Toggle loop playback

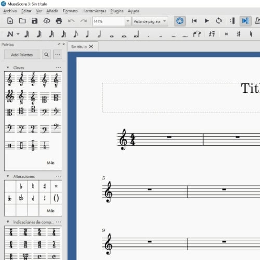[219, 21]
